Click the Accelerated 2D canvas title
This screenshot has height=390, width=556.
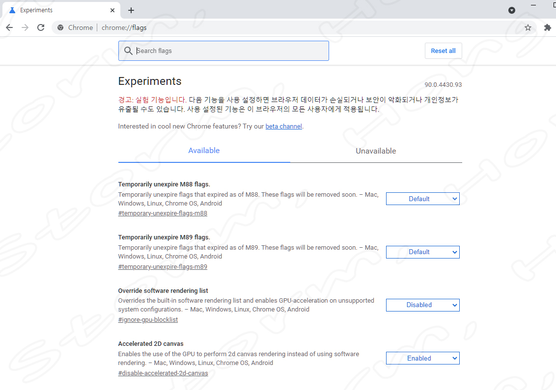pos(151,343)
